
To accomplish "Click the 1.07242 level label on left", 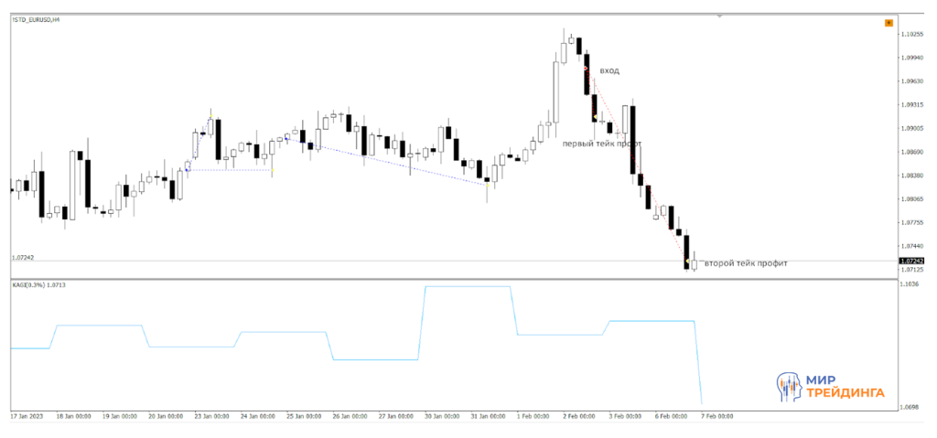I will point(23,258).
